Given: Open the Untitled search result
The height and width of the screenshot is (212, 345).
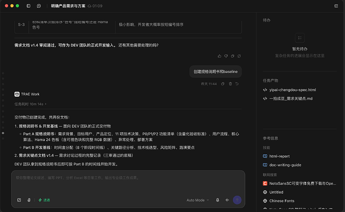Looking at the screenshot, I should pos(276,192).
